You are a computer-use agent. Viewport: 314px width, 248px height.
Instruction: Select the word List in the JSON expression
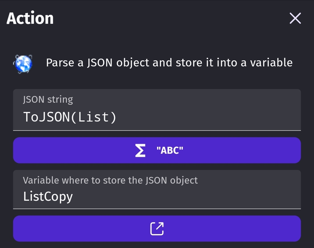tap(93, 117)
